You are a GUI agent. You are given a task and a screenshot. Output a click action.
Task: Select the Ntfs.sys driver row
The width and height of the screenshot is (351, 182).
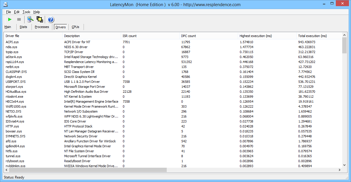pyautogui.click(x=173, y=151)
